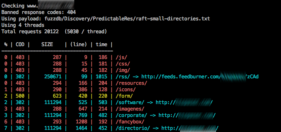Click the time column header
281x132 pixels.
pyautogui.click(x=101, y=45)
